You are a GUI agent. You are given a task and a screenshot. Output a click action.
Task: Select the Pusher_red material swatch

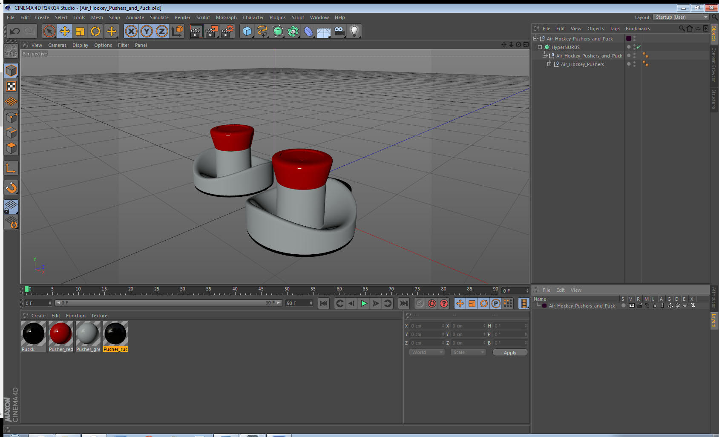[61, 336]
